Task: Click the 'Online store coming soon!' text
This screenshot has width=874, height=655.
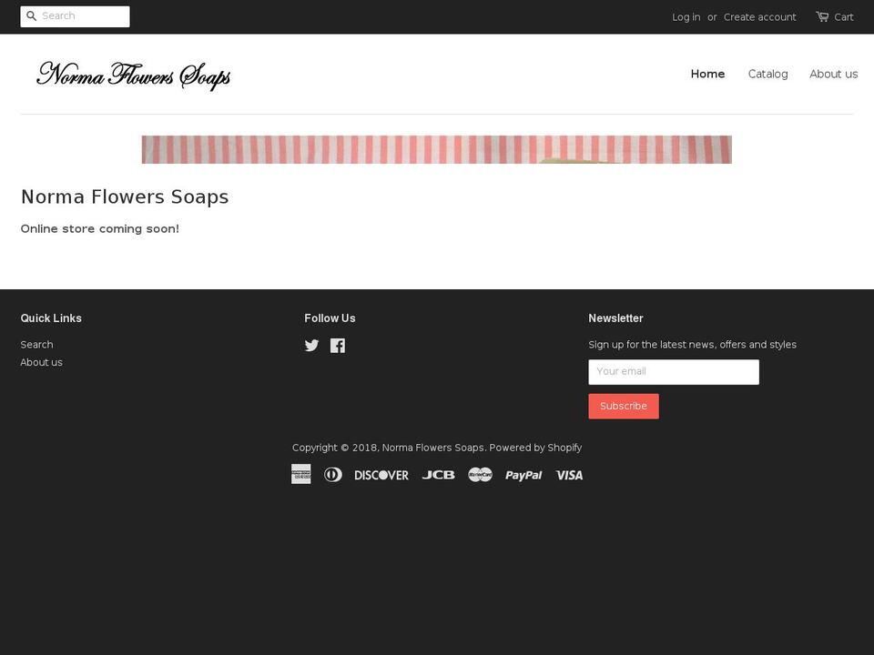Action: [100, 229]
